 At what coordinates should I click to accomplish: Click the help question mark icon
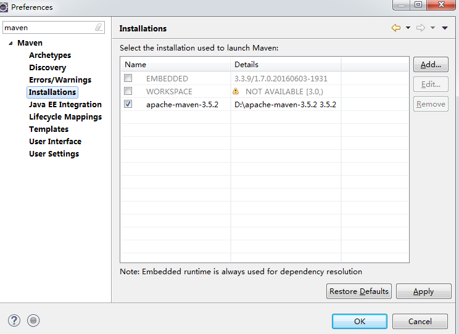(x=14, y=320)
